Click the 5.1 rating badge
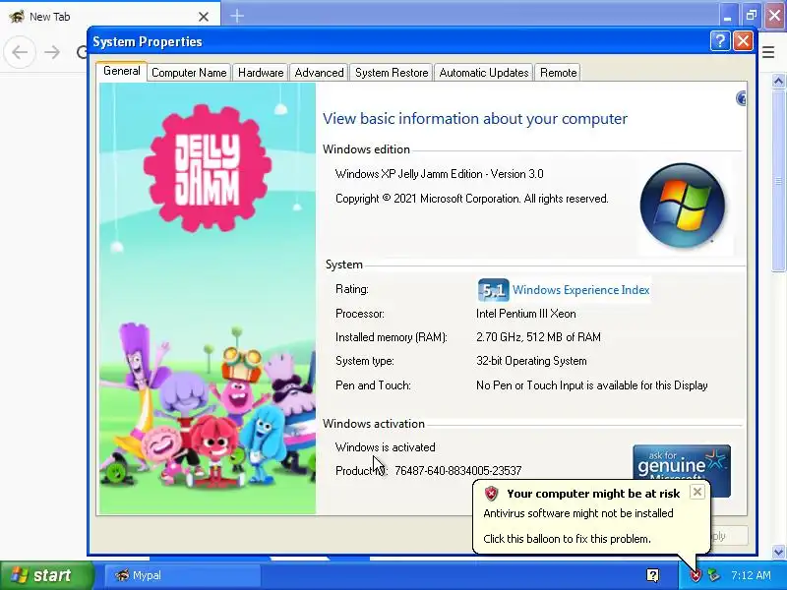 tap(494, 290)
